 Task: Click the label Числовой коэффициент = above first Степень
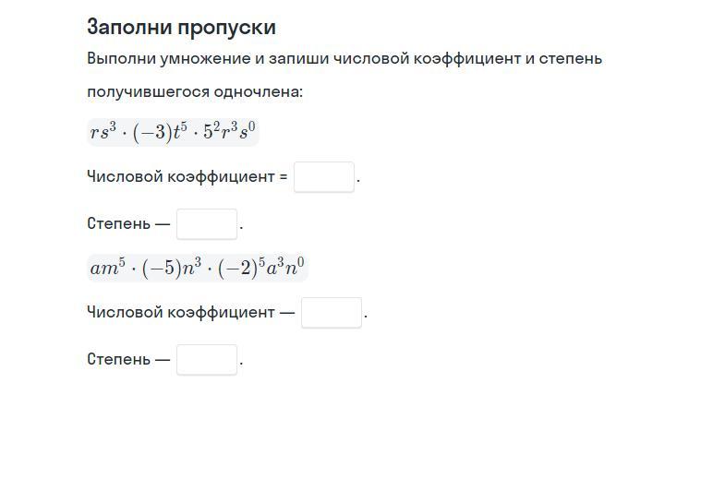(187, 177)
